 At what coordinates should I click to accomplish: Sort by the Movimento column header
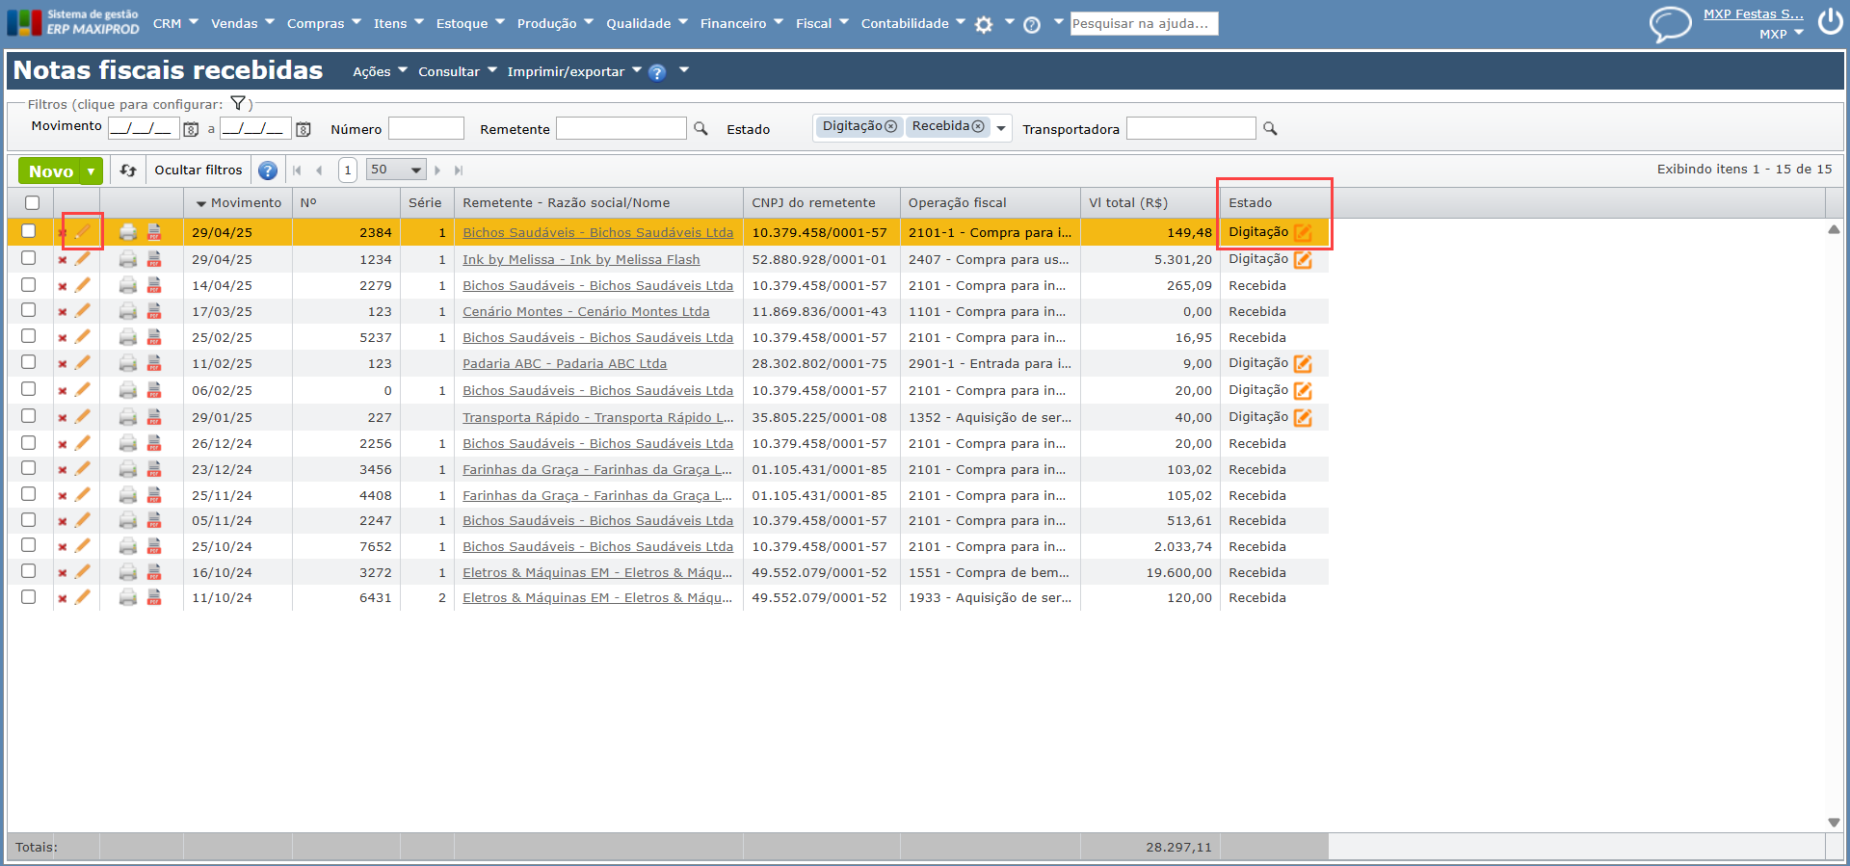pos(246,202)
